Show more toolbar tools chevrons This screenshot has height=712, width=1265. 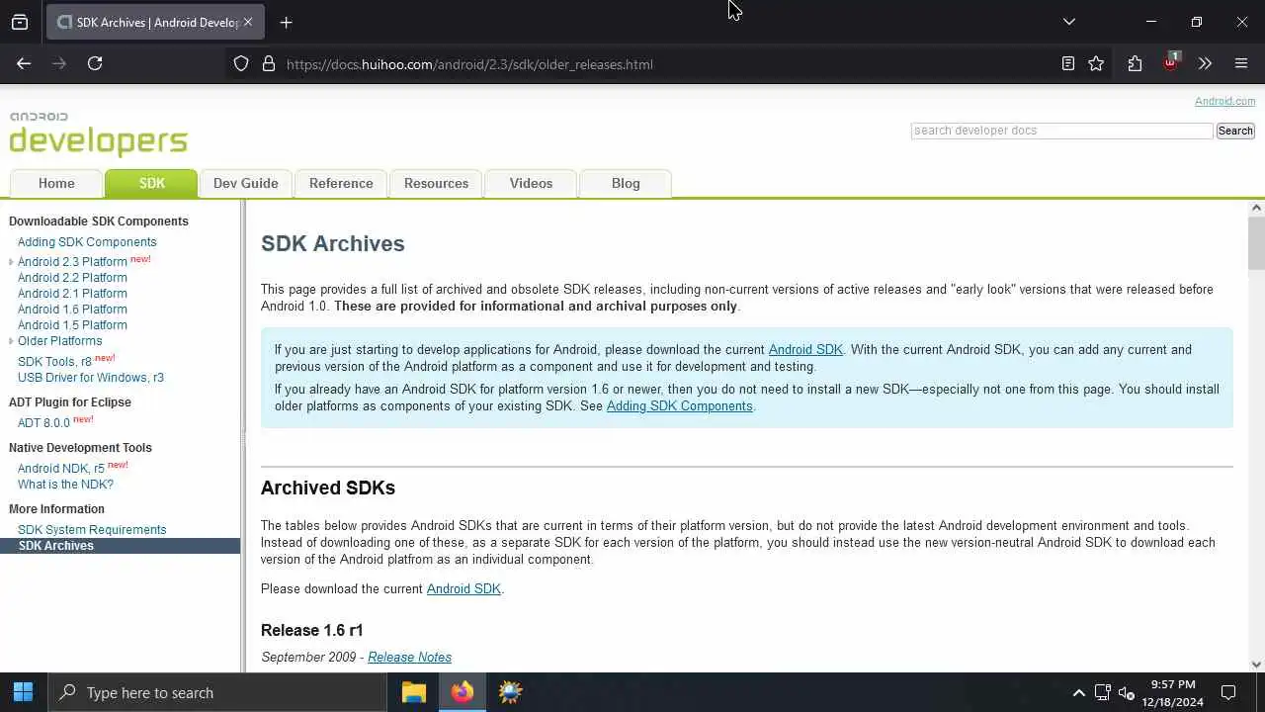click(x=1205, y=63)
